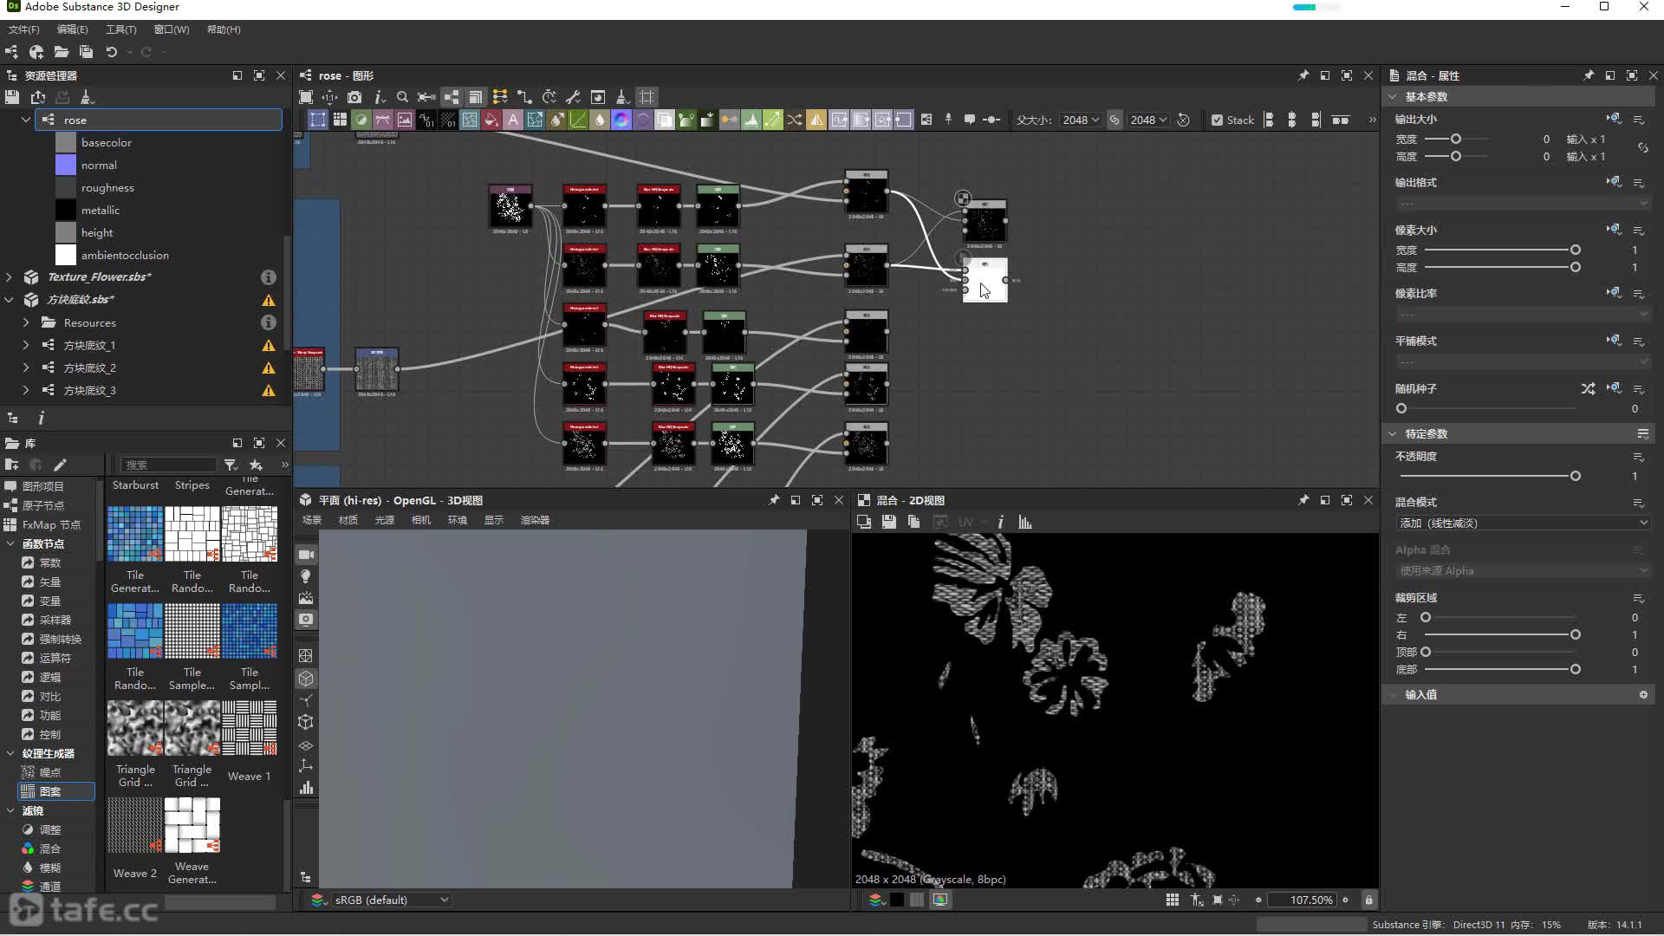Open histogram in 2D view toolbar
The image size is (1664, 936).
click(x=1025, y=522)
